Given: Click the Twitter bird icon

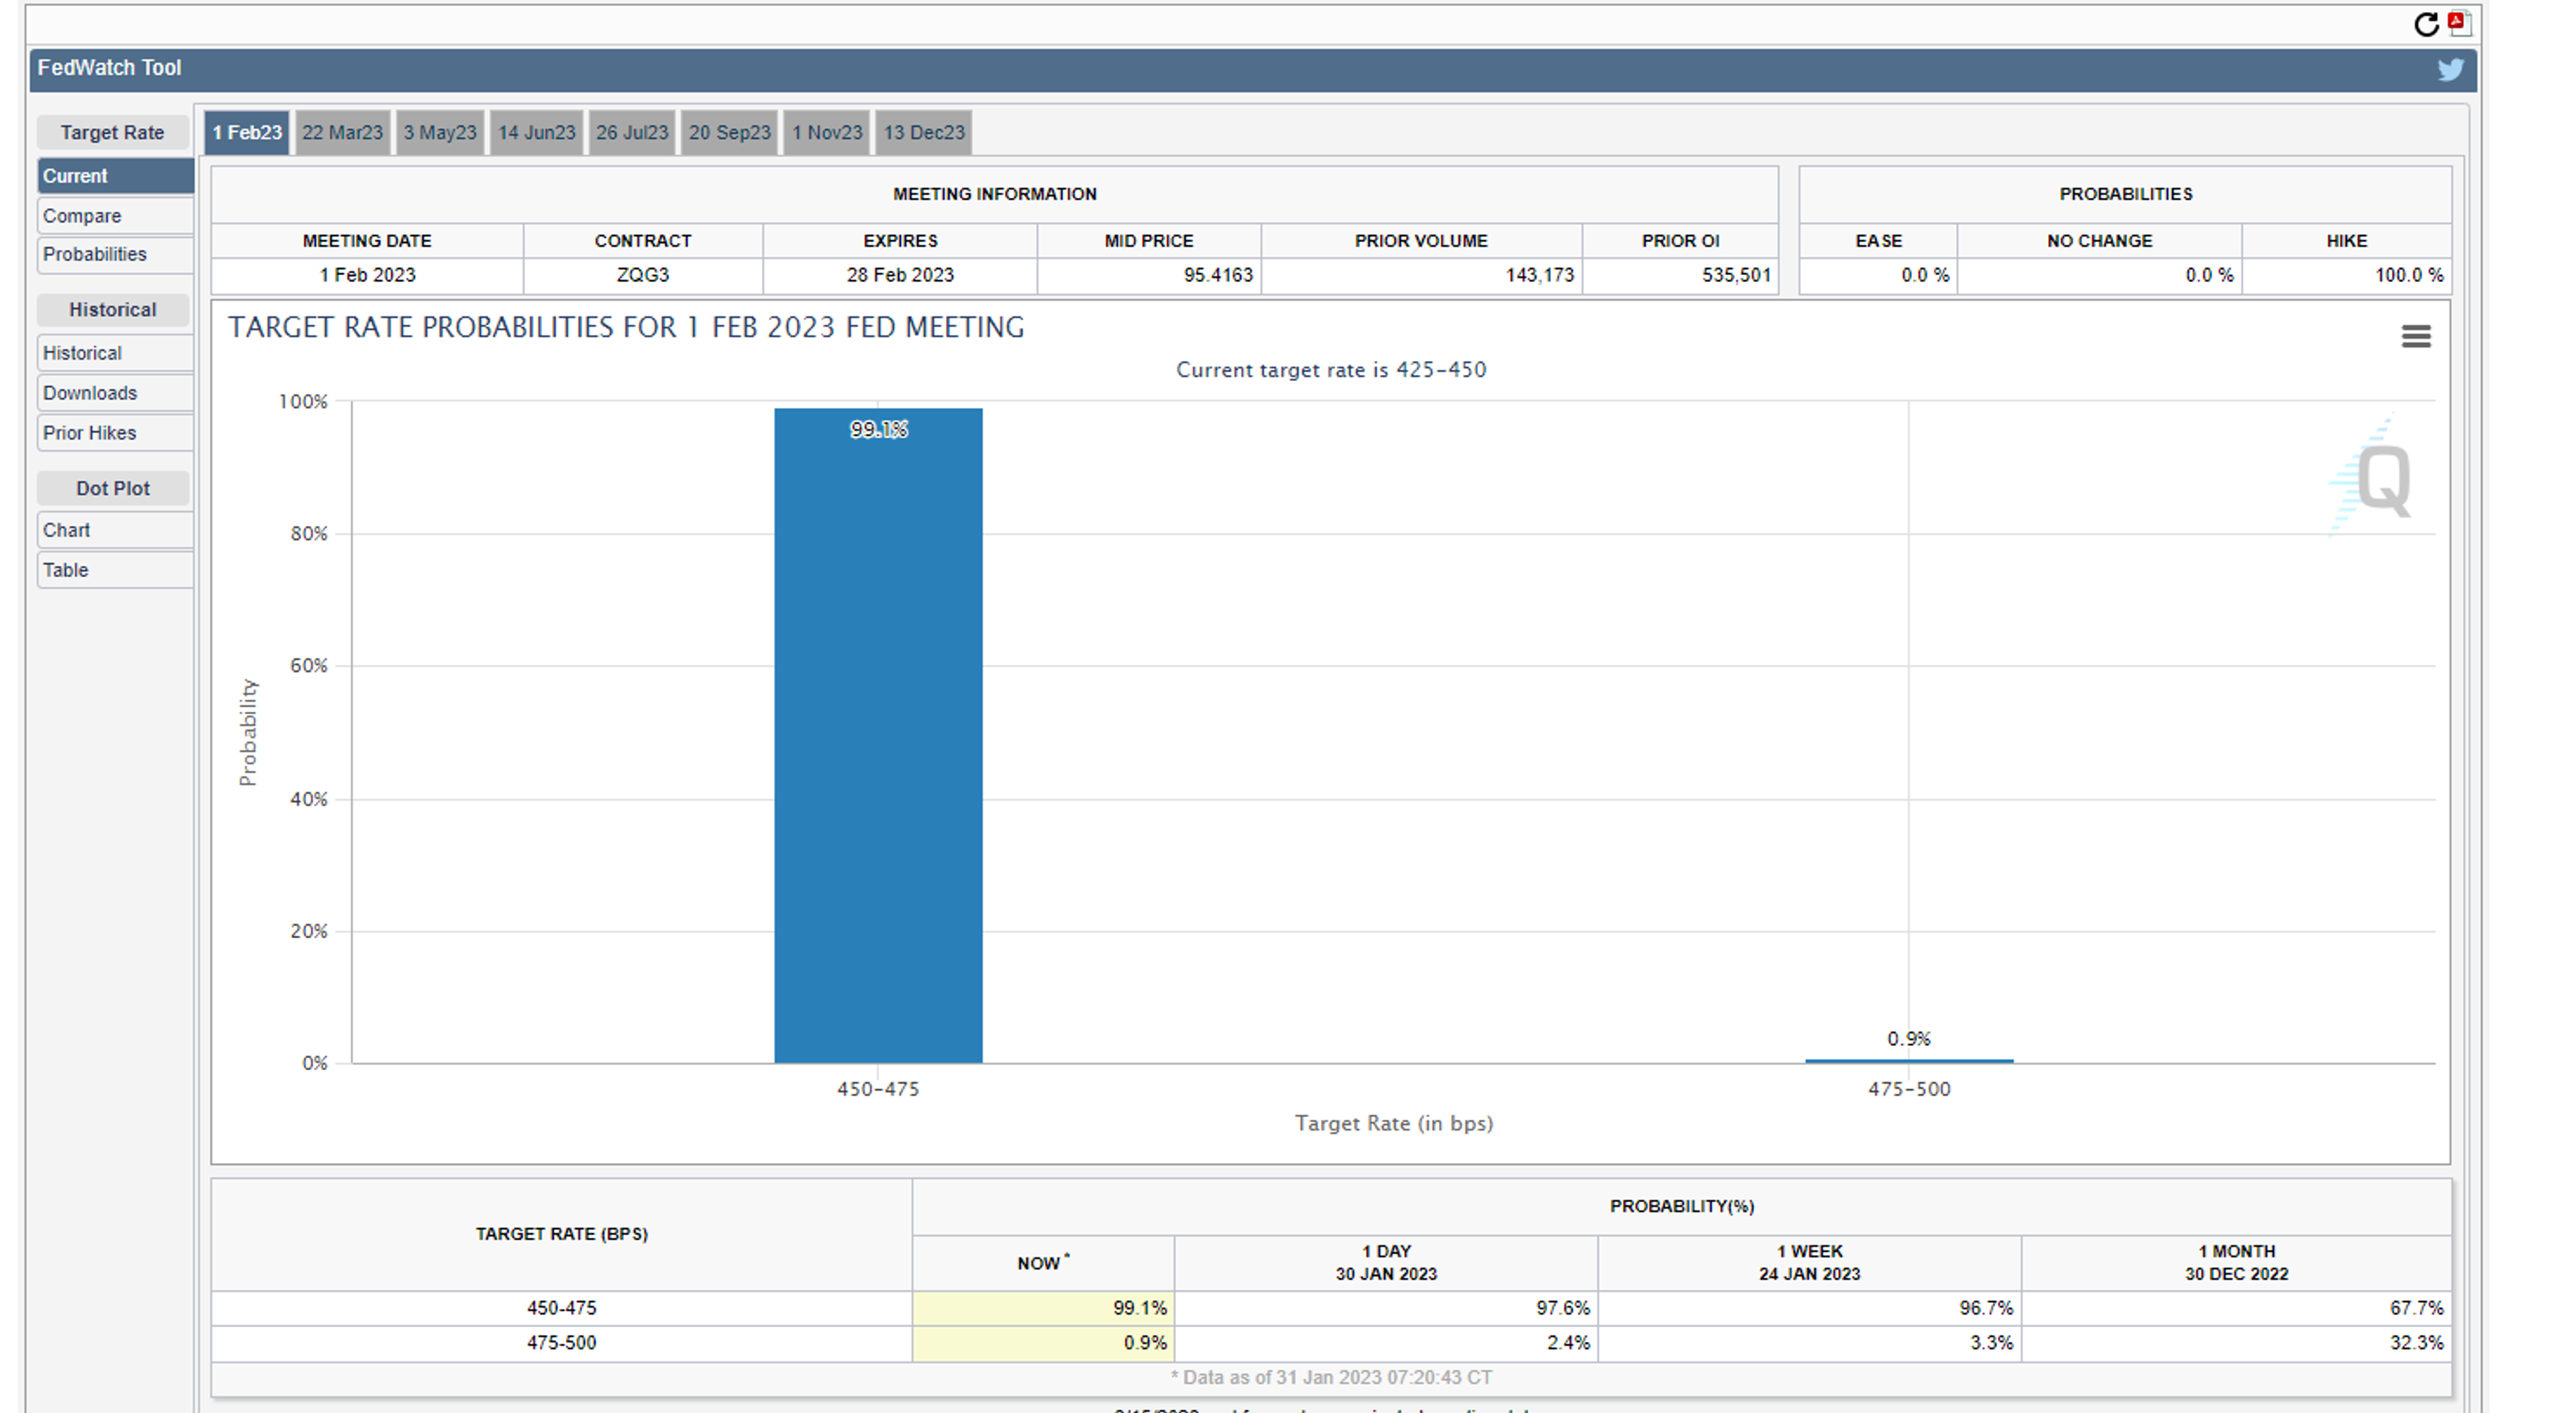Looking at the screenshot, I should pos(2450,69).
